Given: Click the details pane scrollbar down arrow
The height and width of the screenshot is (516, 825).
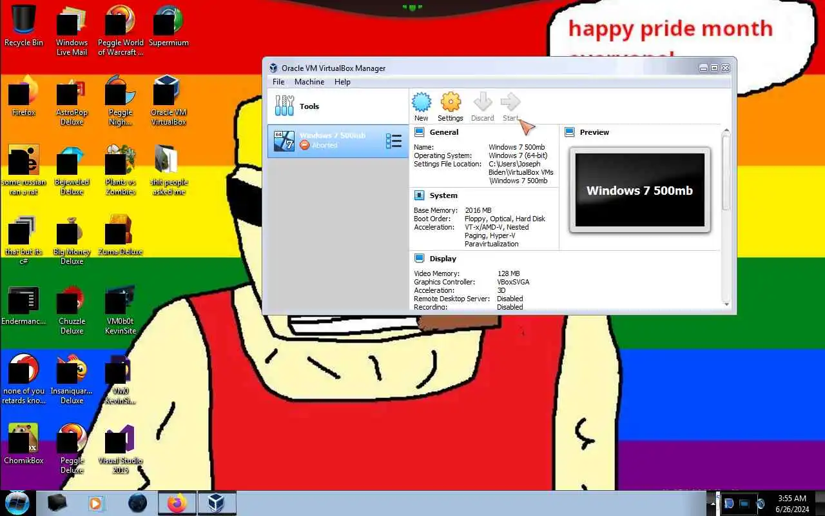Looking at the screenshot, I should (726, 304).
